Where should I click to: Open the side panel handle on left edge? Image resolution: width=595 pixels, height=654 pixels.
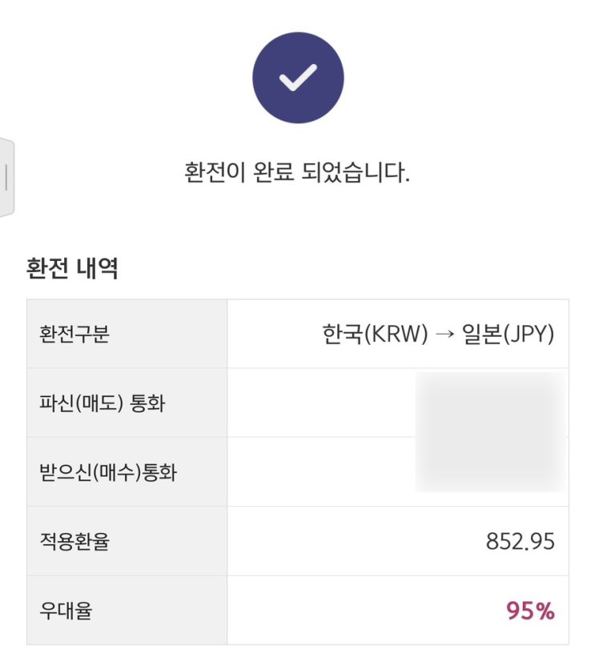tap(6, 177)
